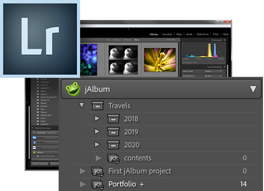Viewport: 264px width, 191px height.
Task: Expand the 2020 collection set
Action: coord(97,144)
